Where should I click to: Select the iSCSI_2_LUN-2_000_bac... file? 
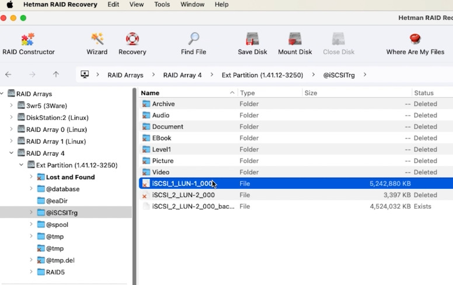296,206
